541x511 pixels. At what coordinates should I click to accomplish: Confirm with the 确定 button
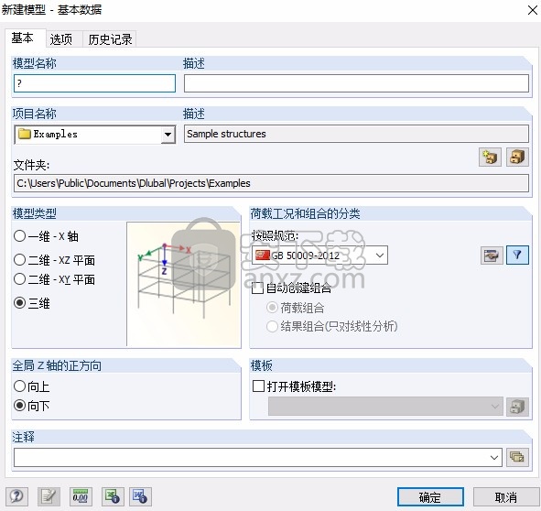coord(430,497)
